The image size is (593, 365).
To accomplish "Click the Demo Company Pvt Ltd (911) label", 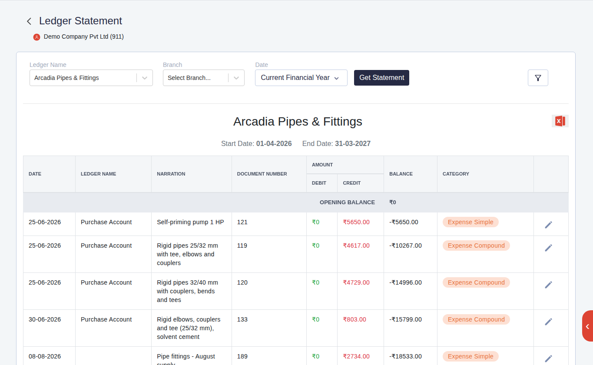I will 84,37.
